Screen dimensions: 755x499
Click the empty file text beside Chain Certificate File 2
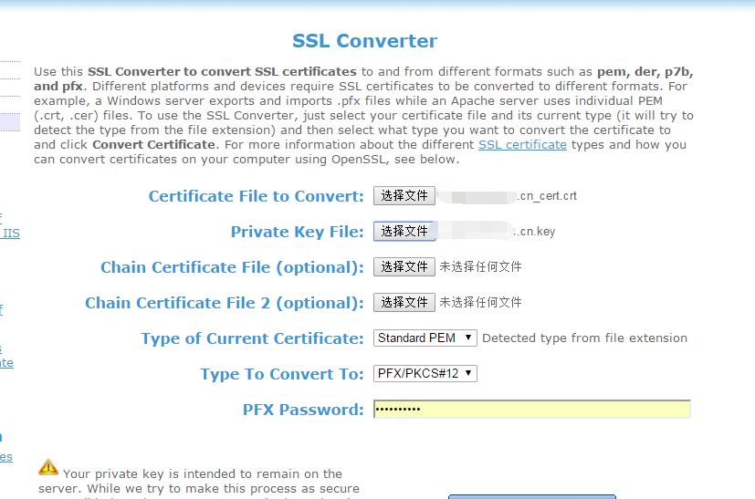(x=480, y=303)
